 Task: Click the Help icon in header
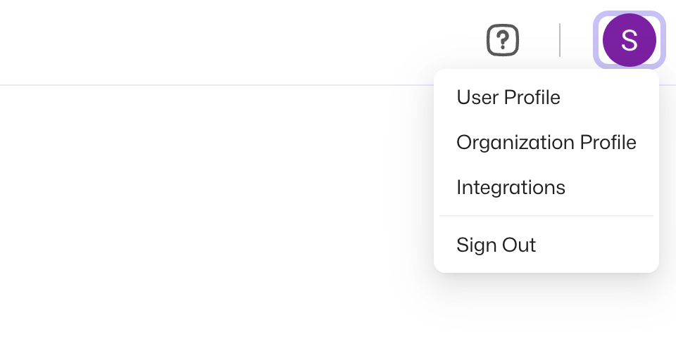503,40
